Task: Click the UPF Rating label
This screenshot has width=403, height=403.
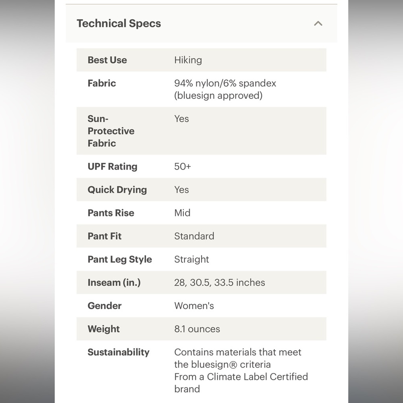Action: click(x=112, y=166)
